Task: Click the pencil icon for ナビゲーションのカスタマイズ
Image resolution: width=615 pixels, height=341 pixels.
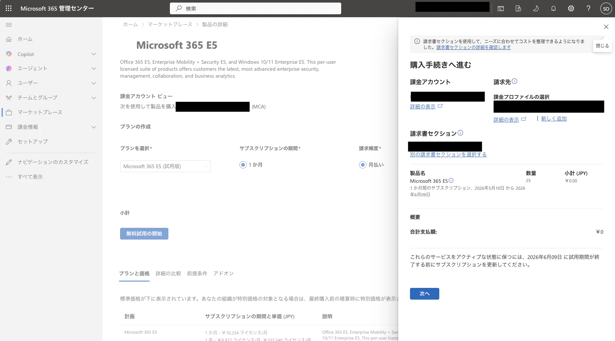Action: 9,162
